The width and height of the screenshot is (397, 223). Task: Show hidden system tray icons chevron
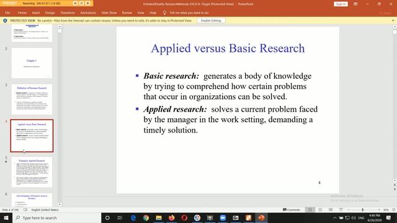click(335, 217)
